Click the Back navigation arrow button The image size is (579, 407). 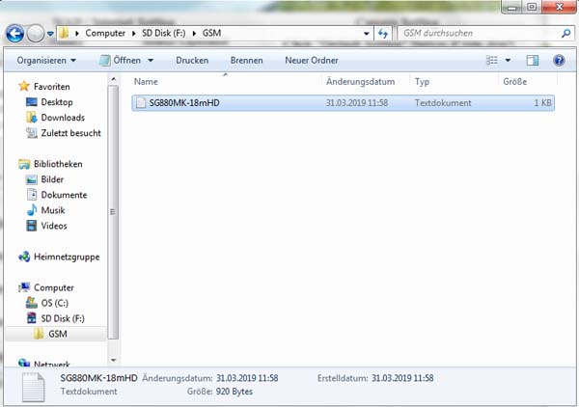tap(15, 34)
